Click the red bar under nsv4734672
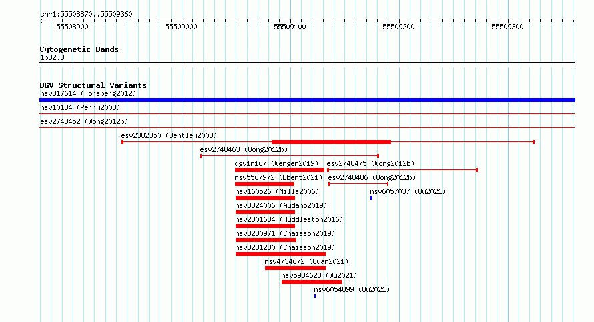Image resolution: width=594 pixels, height=322 pixels. [x=295, y=268]
